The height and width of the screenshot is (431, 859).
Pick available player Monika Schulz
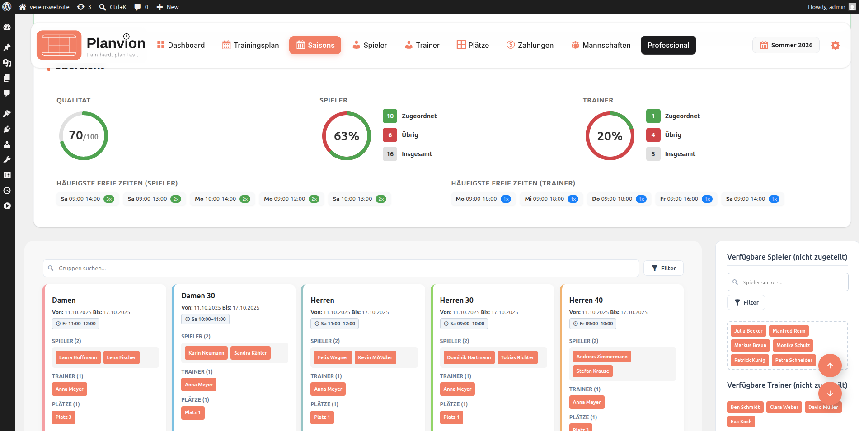tap(793, 345)
